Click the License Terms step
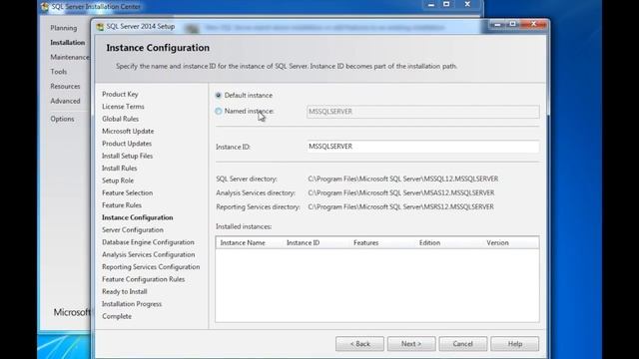 point(123,107)
